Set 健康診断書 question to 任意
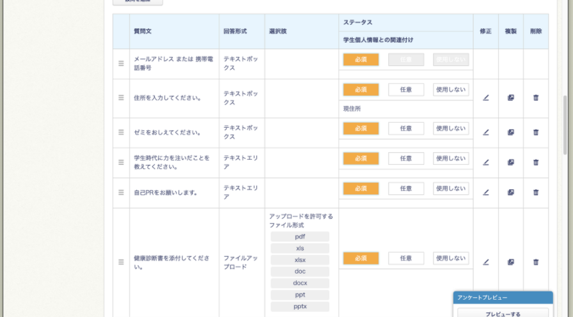The height and width of the screenshot is (317, 573). click(405, 258)
